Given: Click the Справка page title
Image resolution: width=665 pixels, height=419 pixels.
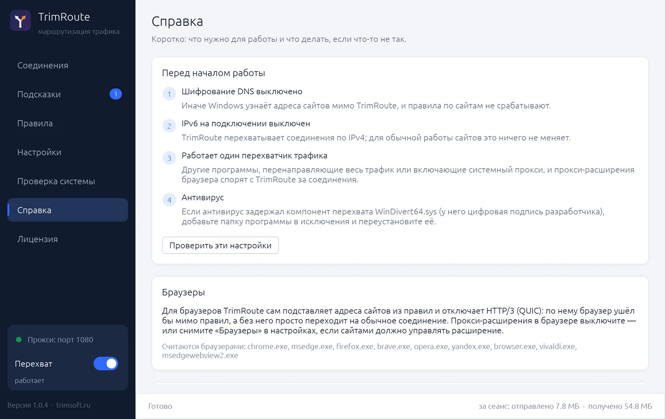Looking at the screenshot, I should (x=177, y=21).
